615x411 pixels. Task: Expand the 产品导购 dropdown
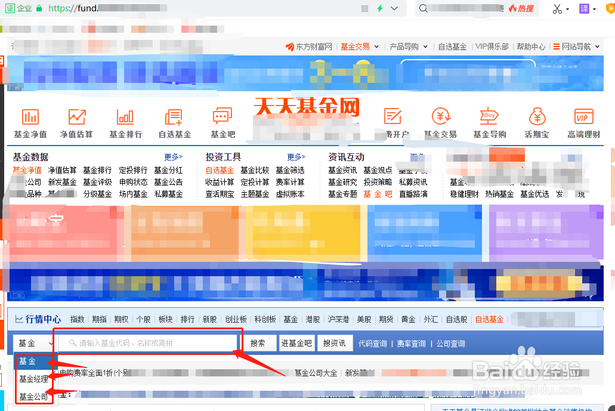coord(425,47)
